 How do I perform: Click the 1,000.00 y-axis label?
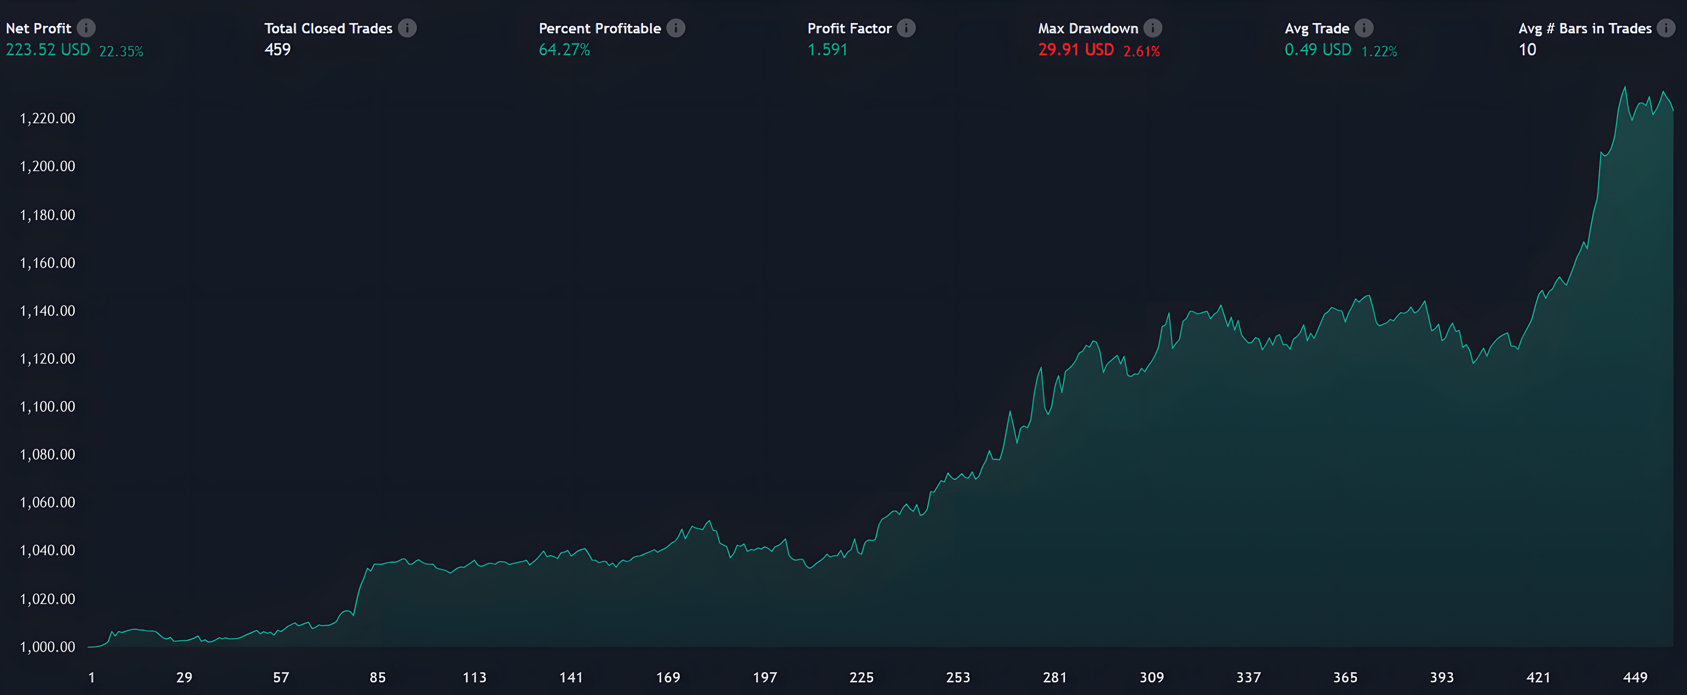point(47,647)
